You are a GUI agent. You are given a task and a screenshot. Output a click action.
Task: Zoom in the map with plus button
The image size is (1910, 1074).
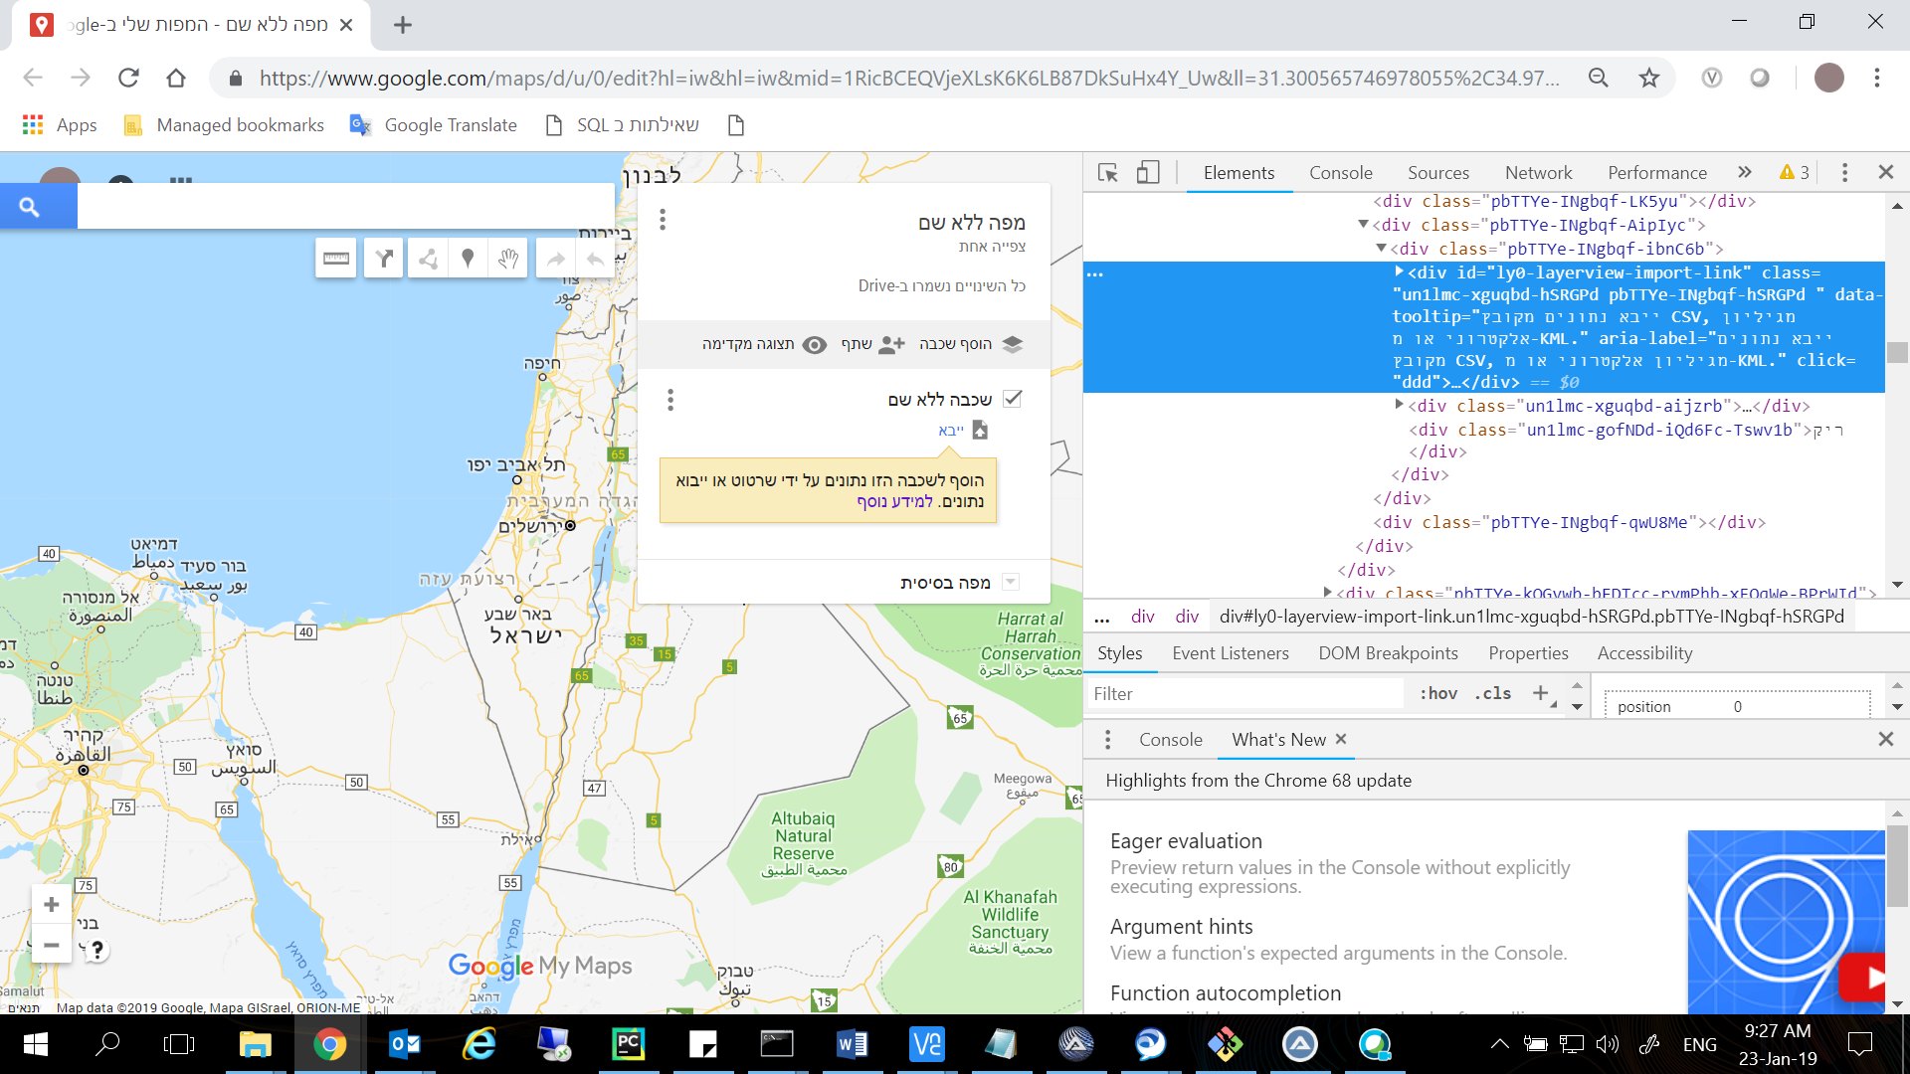pos(52,904)
